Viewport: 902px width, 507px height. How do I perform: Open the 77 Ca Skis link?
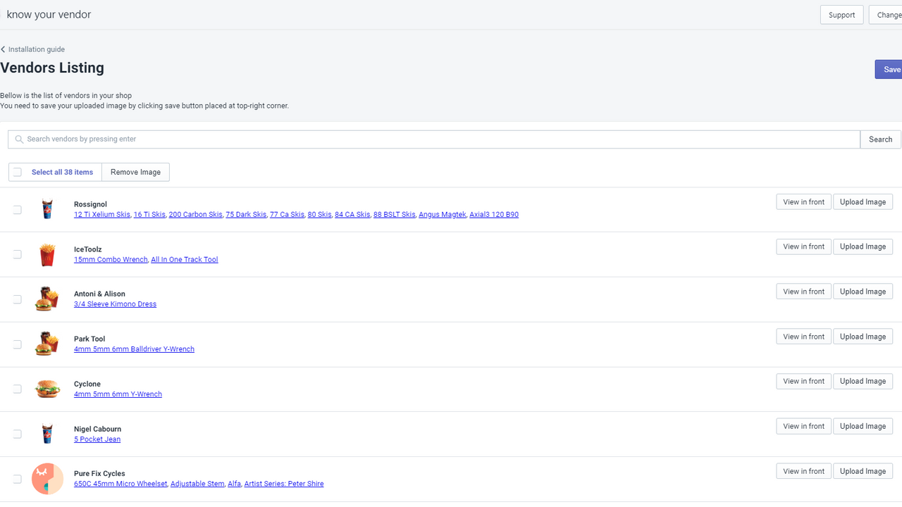click(x=287, y=215)
